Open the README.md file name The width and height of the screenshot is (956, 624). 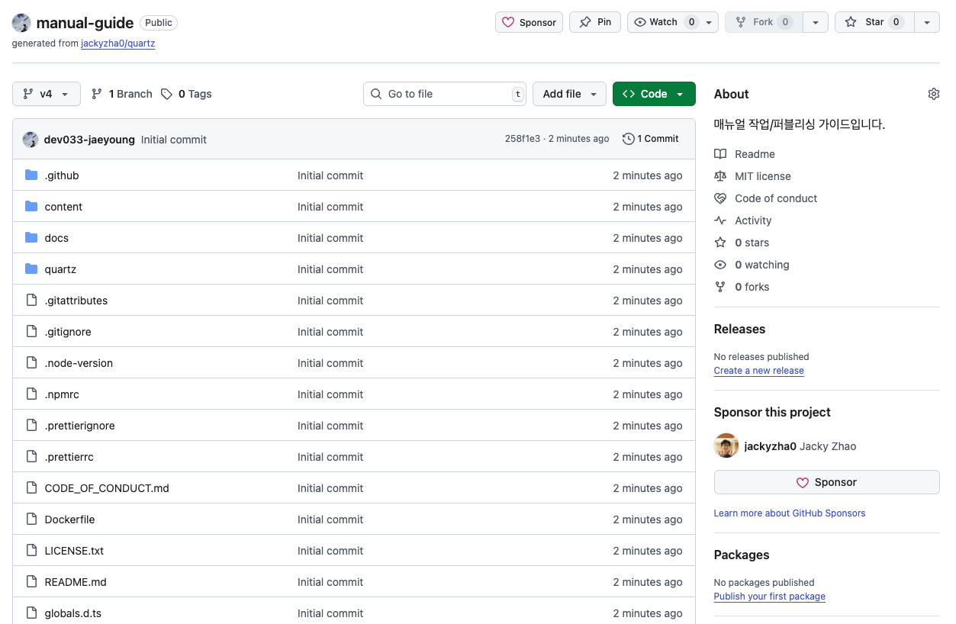point(76,582)
